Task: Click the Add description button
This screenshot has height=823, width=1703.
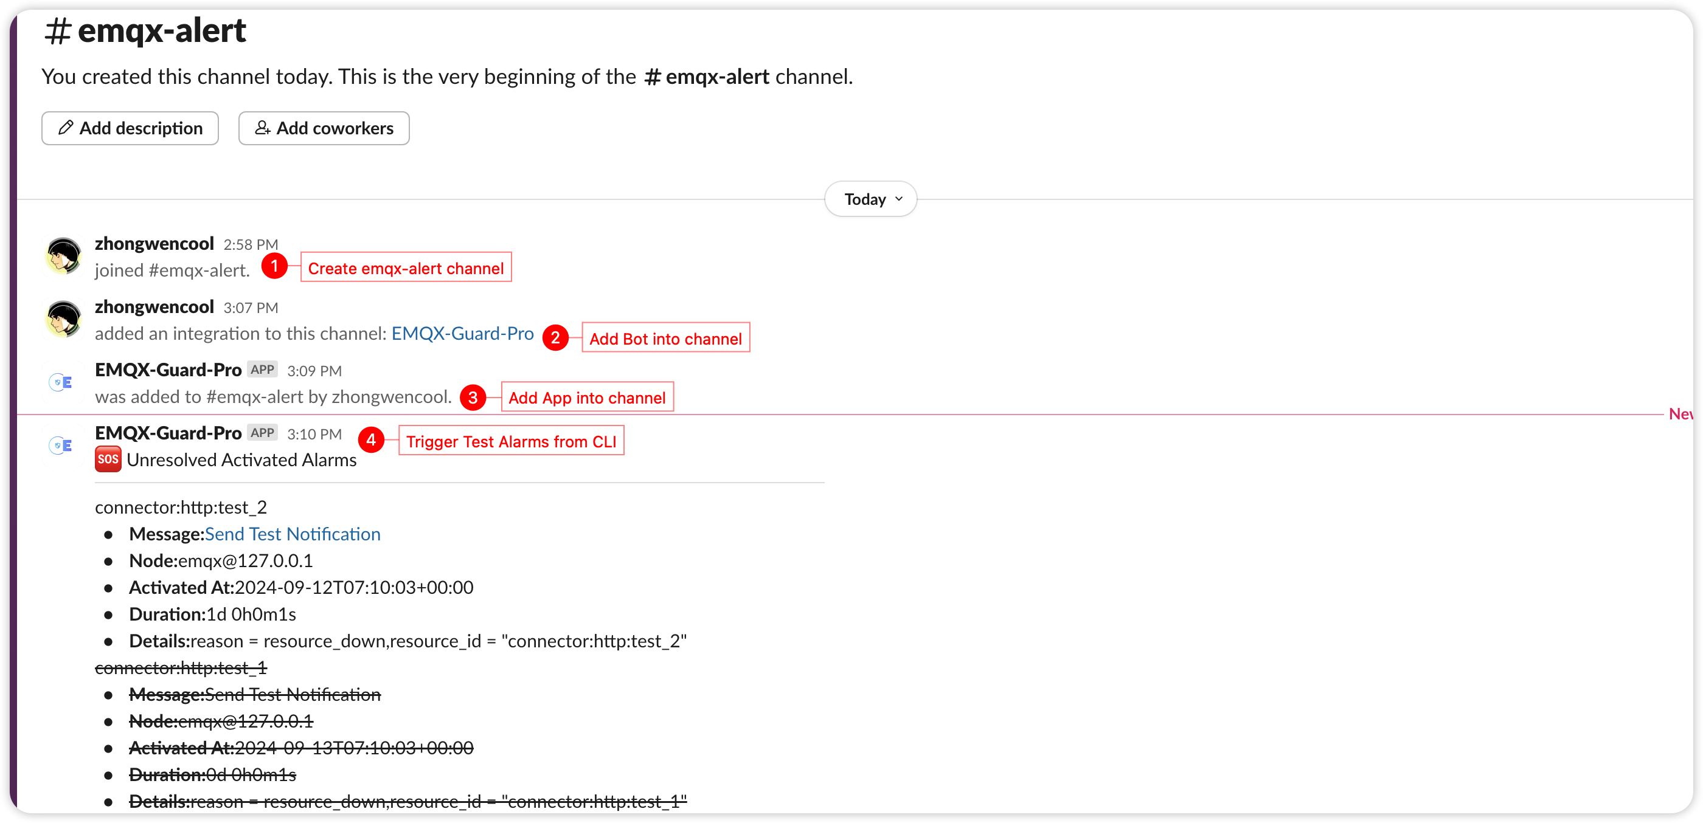Action: [130, 128]
